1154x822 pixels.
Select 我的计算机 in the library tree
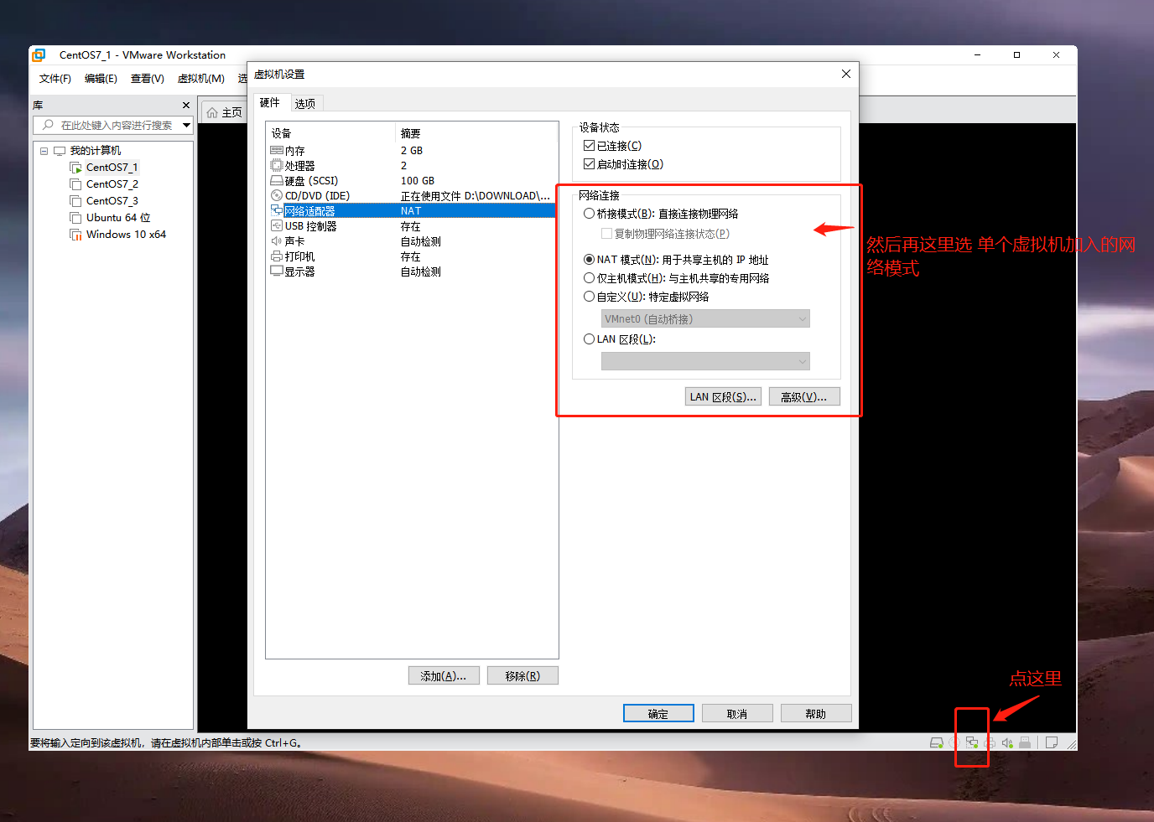click(x=96, y=151)
